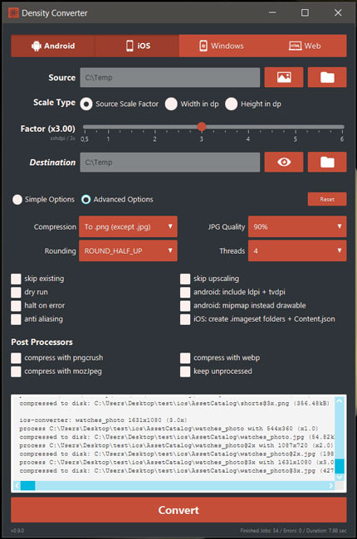Screen dimensions: 357x539
Task: Open the source folder browse icon
Action: tap(327, 77)
